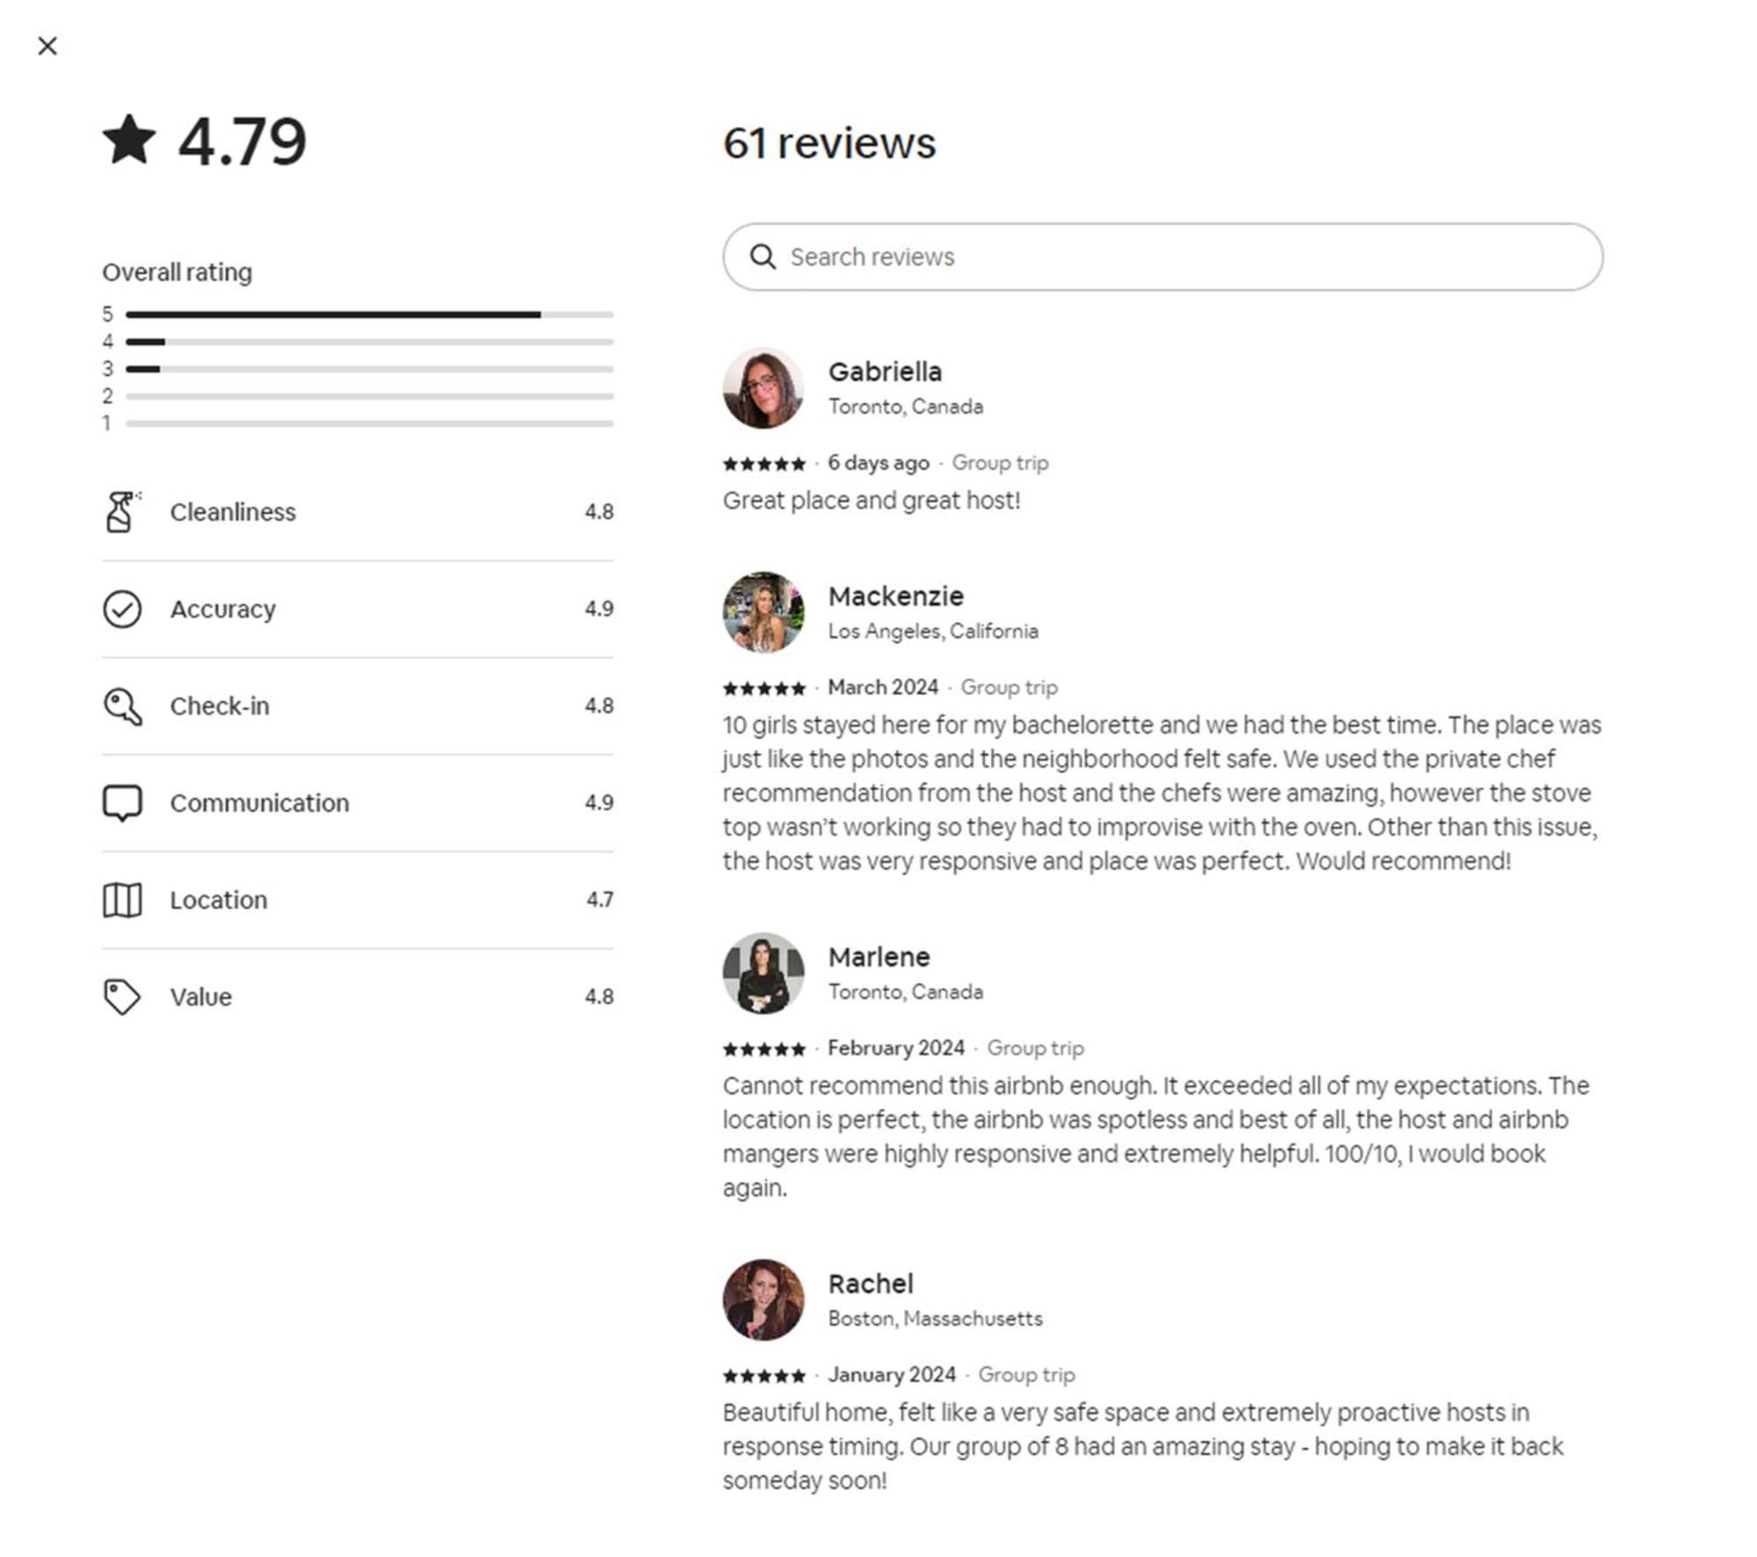Viewport: 1757px width, 1557px height.
Task: Click the Check-in key icon
Action: (122, 706)
